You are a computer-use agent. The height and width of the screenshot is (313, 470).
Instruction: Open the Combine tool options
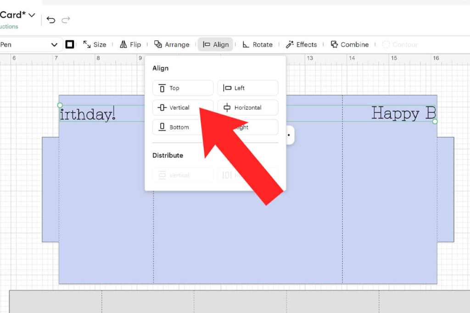[350, 44]
